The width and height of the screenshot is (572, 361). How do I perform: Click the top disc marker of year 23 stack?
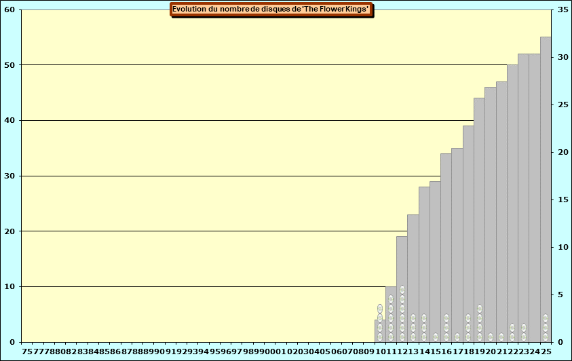(x=523, y=328)
